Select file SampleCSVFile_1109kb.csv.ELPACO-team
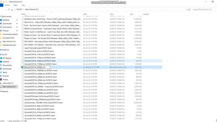Screen dimensions: 217x122 click(40, 64)
